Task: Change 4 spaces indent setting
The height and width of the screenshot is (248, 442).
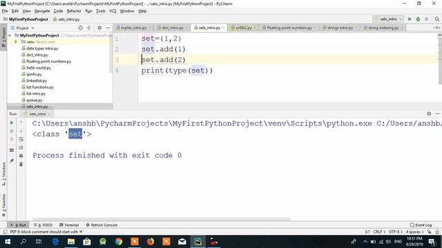Action: pos(414,232)
